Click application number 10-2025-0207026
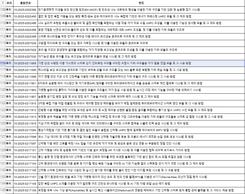 25,43
